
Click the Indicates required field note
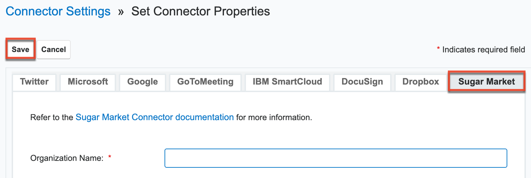tap(483, 50)
